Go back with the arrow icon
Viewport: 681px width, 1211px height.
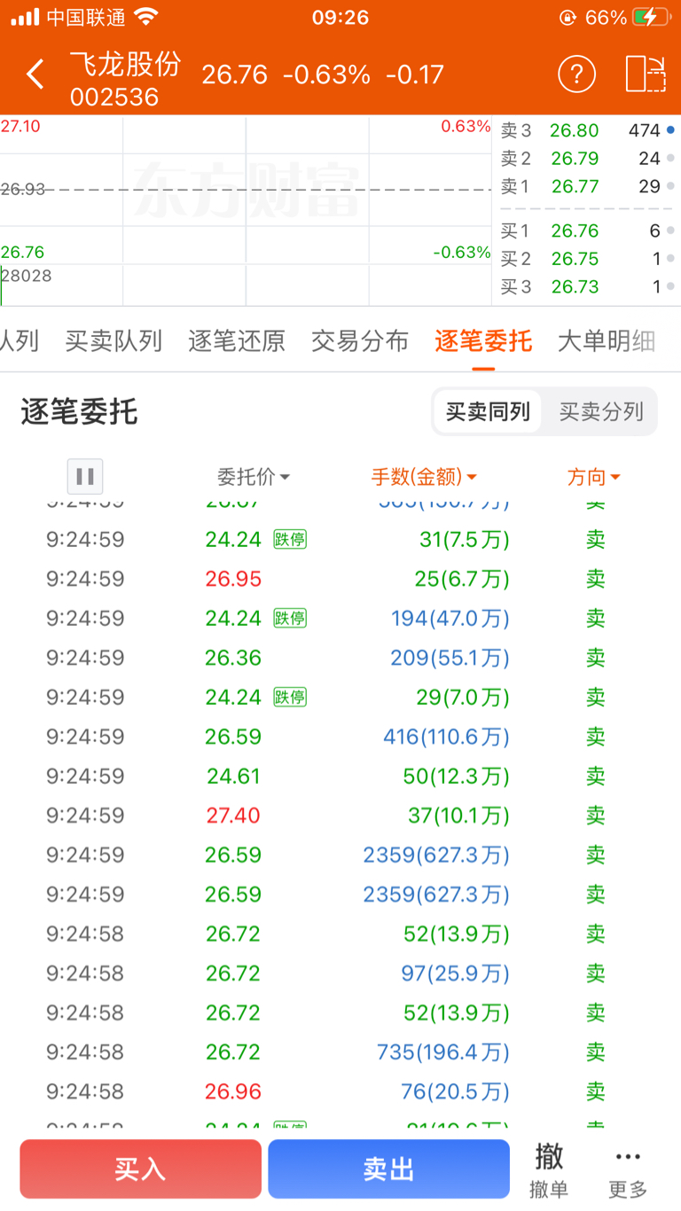coord(35,74)
